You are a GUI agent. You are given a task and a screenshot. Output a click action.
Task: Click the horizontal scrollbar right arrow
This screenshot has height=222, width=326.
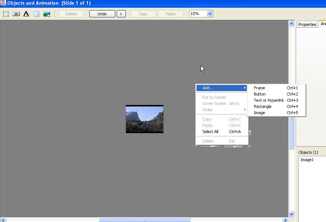click(285, 220)
